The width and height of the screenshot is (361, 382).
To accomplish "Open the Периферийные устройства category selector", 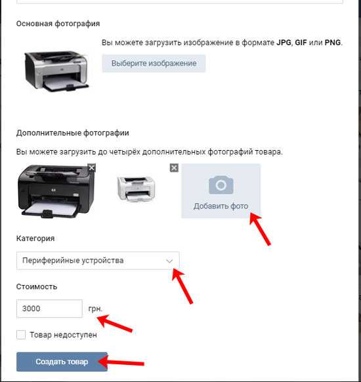I will pos(98,261).
